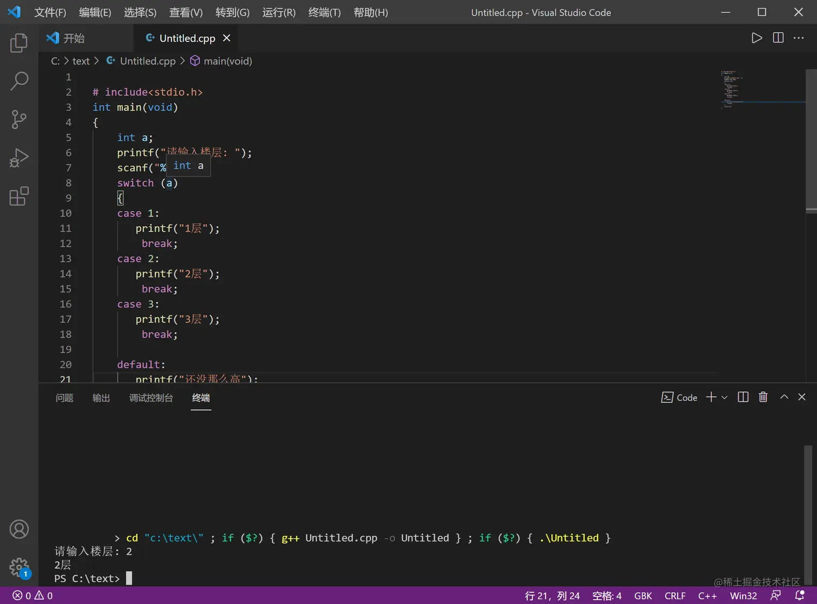Show errors and warnings count

click(32, 595)
